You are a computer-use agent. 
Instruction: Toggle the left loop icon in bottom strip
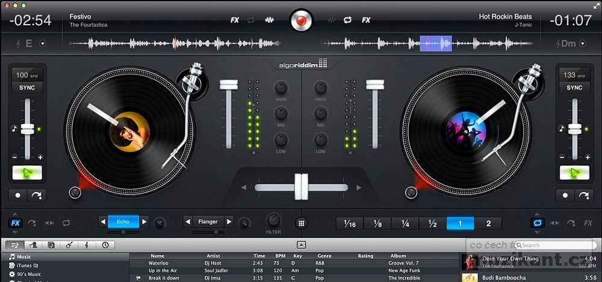66,223
